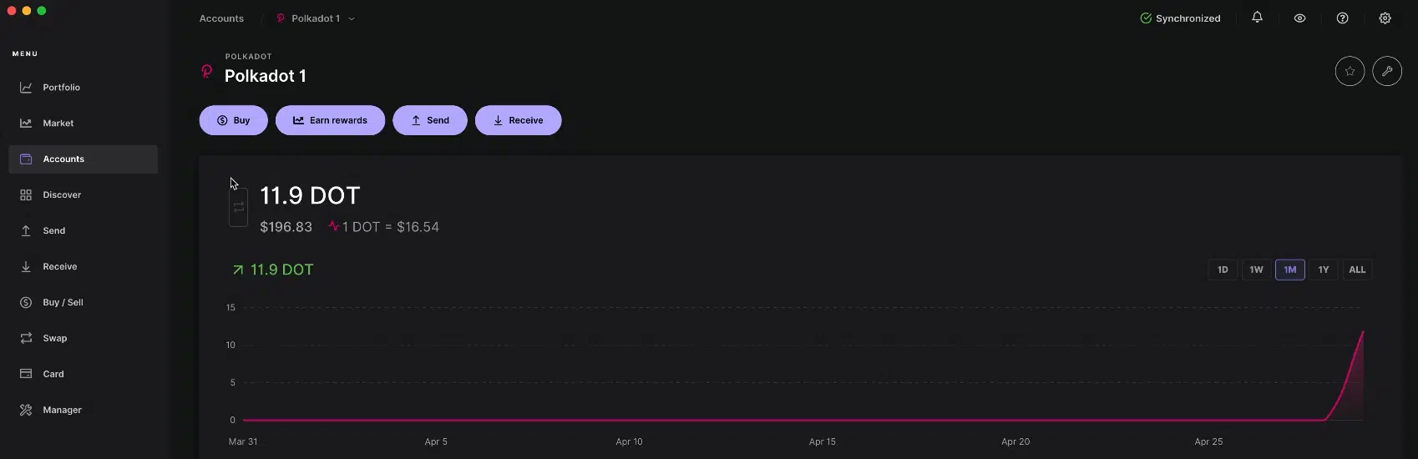Click the Synchronized status indicator
The height and width of the screenshot is (459, 1418).
tap(1180, 18)
